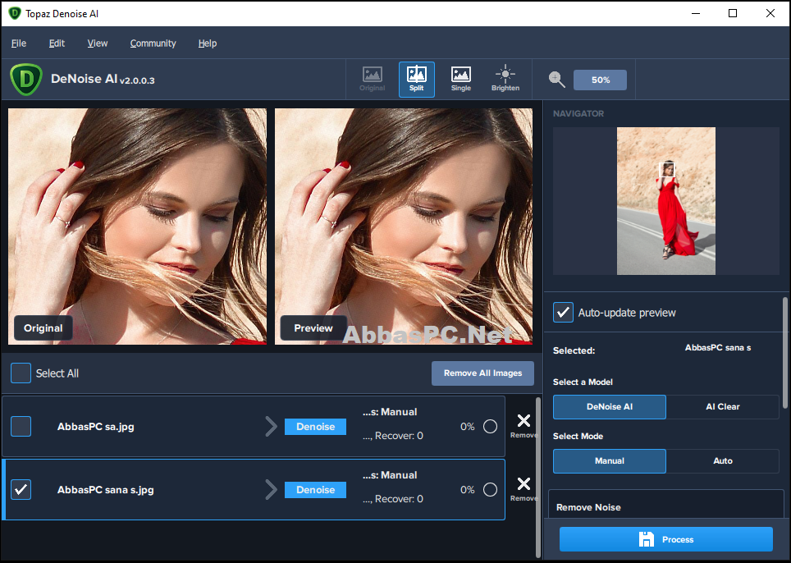Screen dimensions: 791x563
Task: Select the Split view icon
Action: [x=417, y=80]
